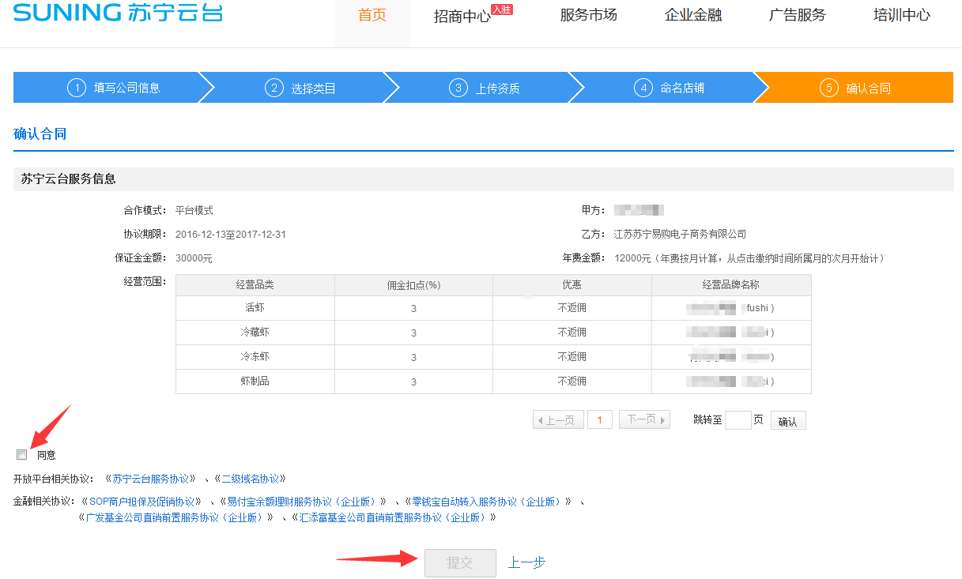The height and width of the screenshot is (579, 962).
Task: Click commission value 3 in 虾制品 row
Action: 413,382
